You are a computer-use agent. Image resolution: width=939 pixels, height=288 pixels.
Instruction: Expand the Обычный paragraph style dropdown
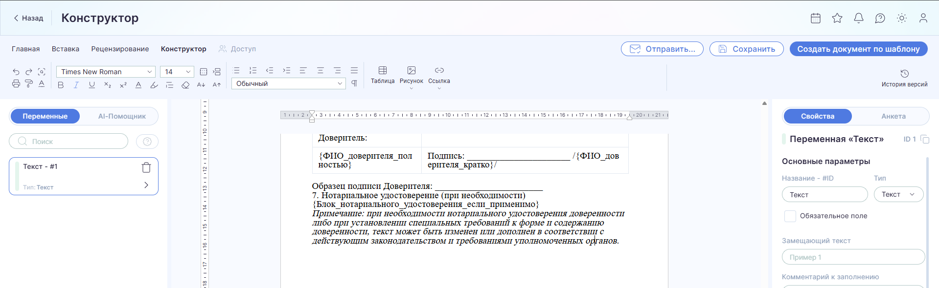[x=289, y=83]
